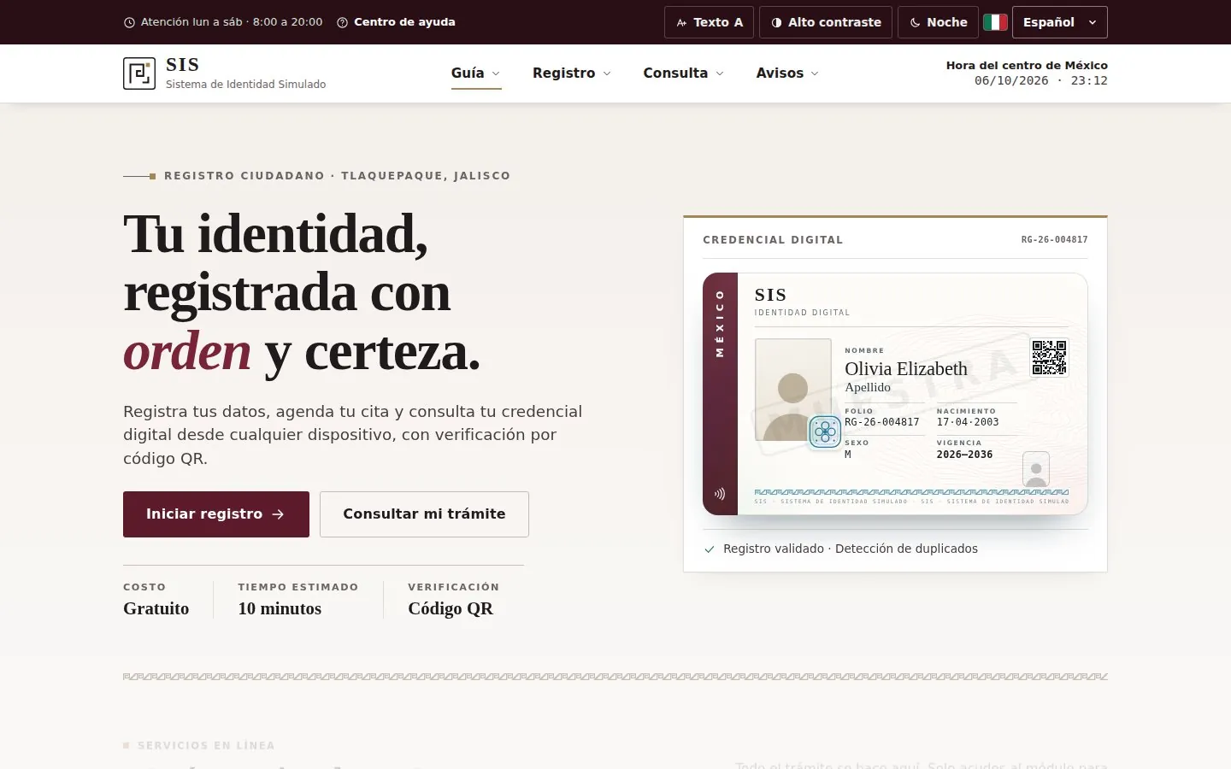The image size is (1231, 769).
Task: Click the holographic seal on the ID photo
Action: (825, 431)
